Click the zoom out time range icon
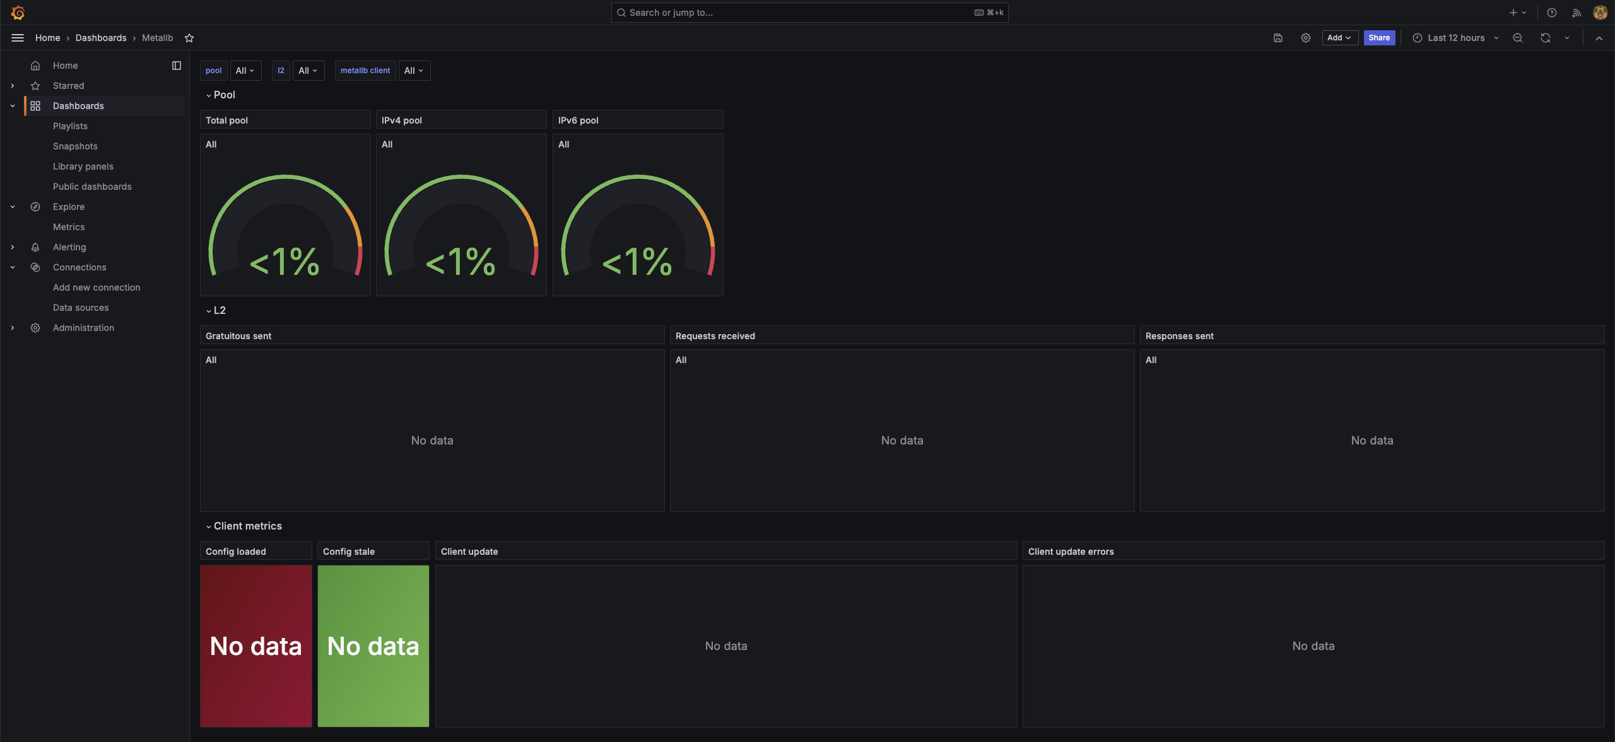The width and height of the screenshot is (1615, 742). (1518, 38)
